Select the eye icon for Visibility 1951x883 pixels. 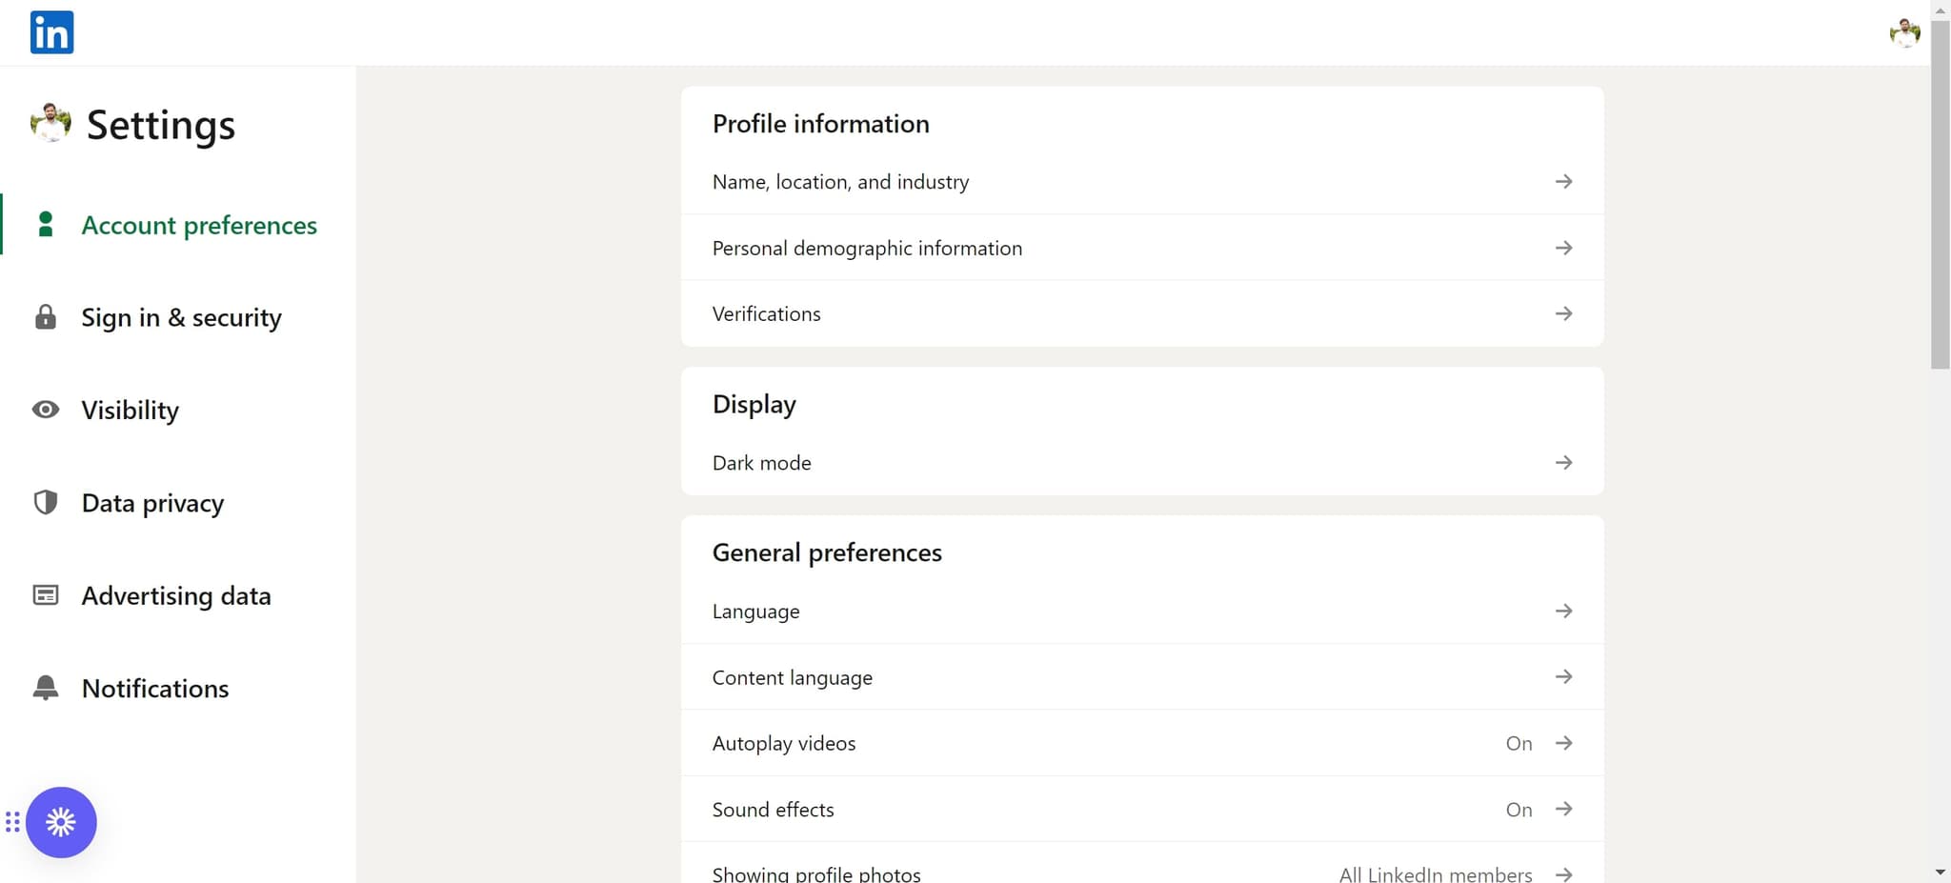[44, 410]
